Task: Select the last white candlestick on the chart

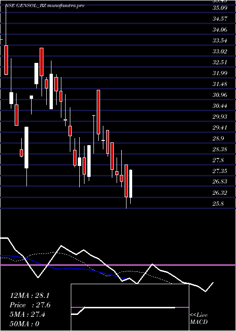Action: pyautogui.click(x=131, y=183)
